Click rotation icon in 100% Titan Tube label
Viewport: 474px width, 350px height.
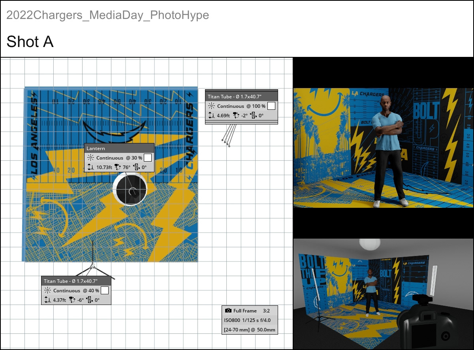[x=253, y=116]
